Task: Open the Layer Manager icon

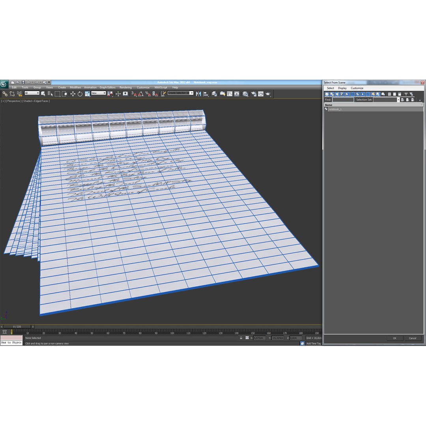Action: point(214,94)
